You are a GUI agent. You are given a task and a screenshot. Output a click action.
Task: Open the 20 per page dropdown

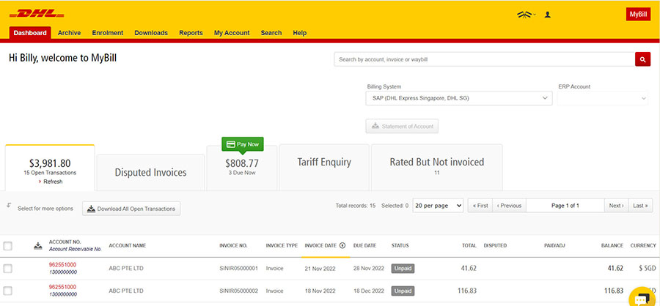(x=438, y=206)
